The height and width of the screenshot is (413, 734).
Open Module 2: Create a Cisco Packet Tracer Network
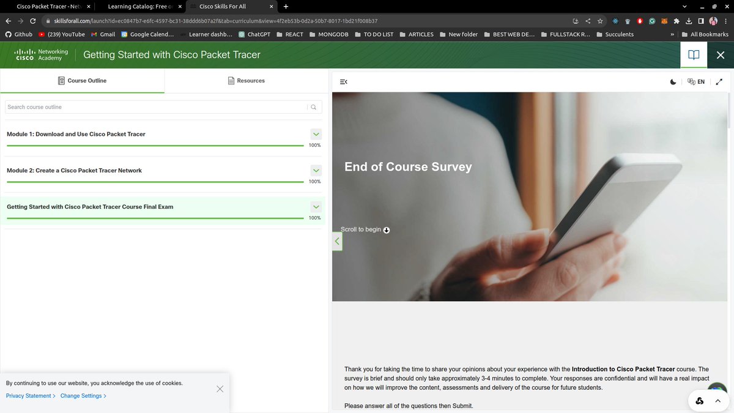(x=74, y=171)
